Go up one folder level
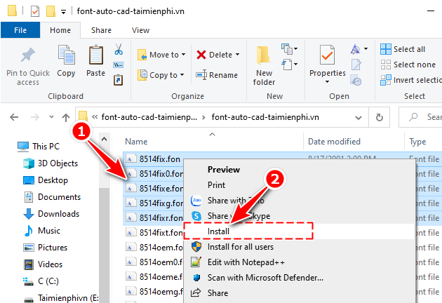 [x=66, y=117]
